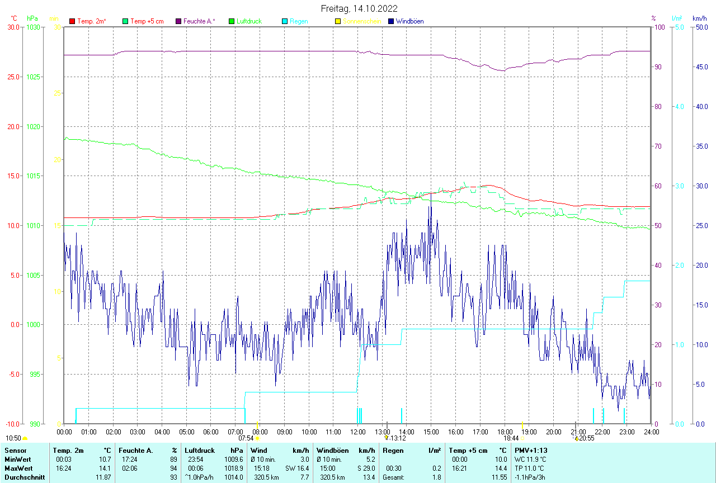Click the 24:00 tick on the time axis
Screen dimensions: 716x483
point(651,432)
